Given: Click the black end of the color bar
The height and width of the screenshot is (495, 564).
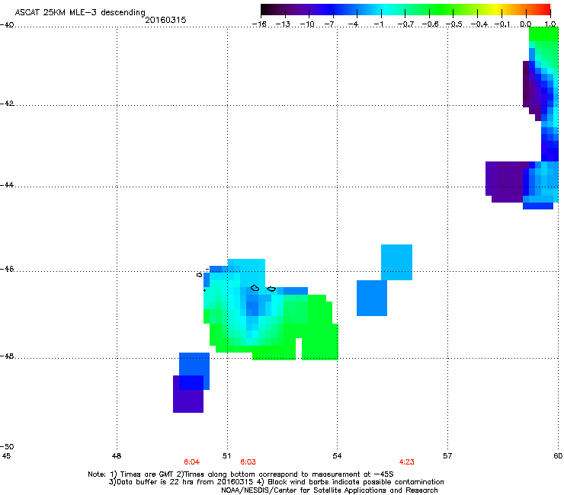Looking at the screenshot, I should [266, 9].
